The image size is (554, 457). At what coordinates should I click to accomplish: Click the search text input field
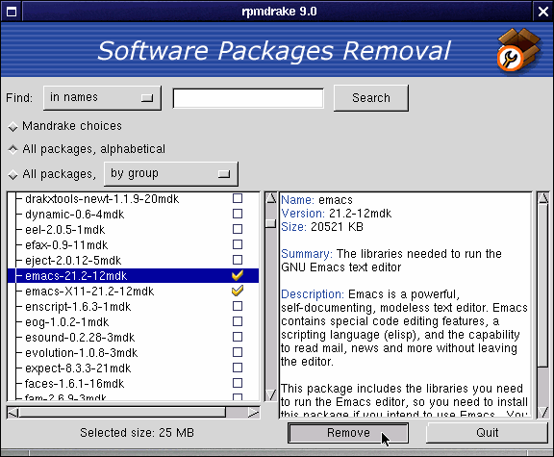(248, 98)
